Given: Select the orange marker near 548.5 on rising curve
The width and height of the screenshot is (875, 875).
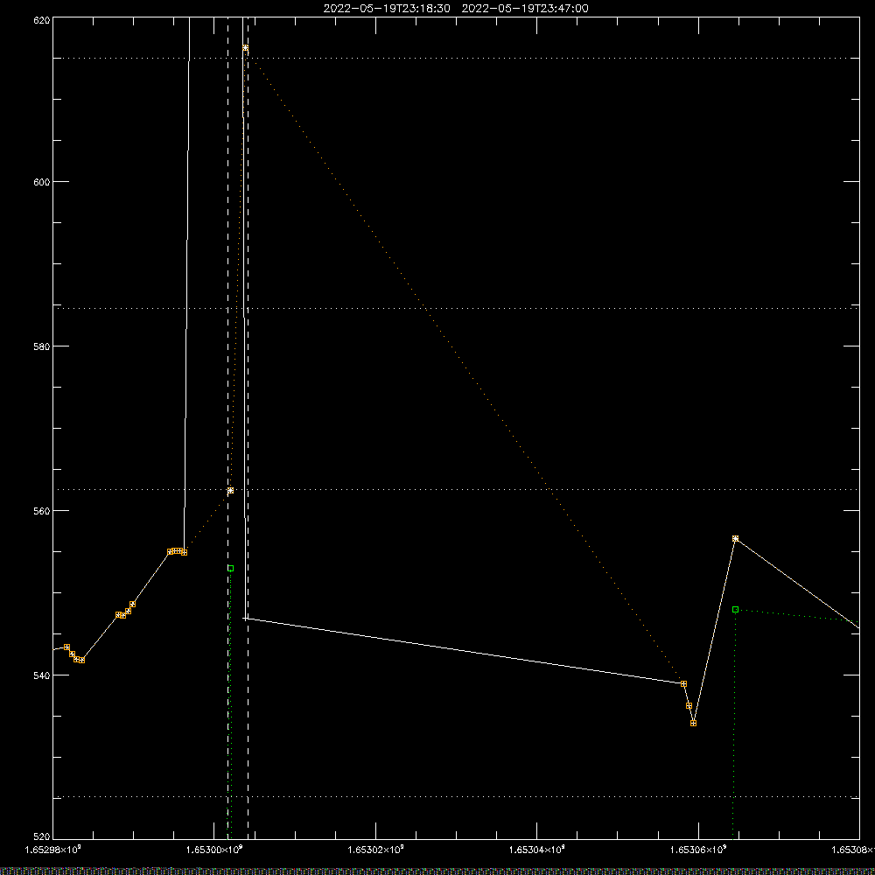Looking at the screenshot, I should pyautogui.click(x=133, y=605).
